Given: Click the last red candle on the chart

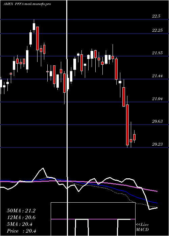Looking at the screenshot, I should (134, 137).
